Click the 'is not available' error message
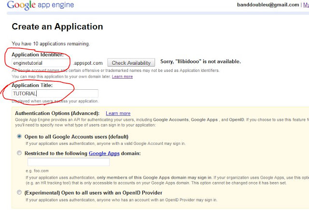The height and width of the screenshot is (210, 309). pyautogui.click(x=200, y=61)
